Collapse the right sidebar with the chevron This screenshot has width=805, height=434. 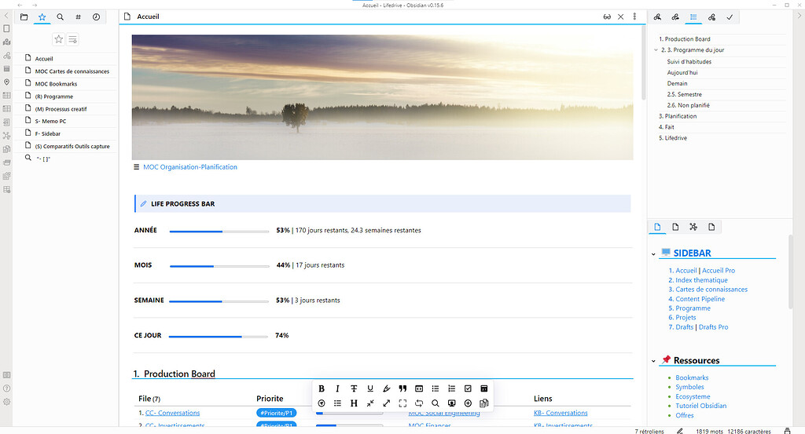799,16
